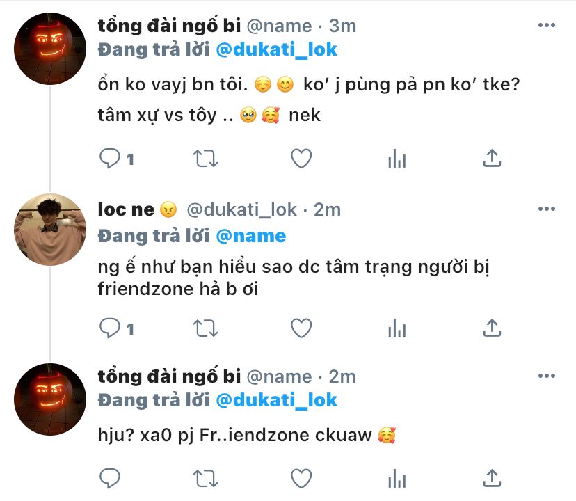Like the first tweet about tâm xự
This screenshot has width=576, height=501.
tap(301, 159)
